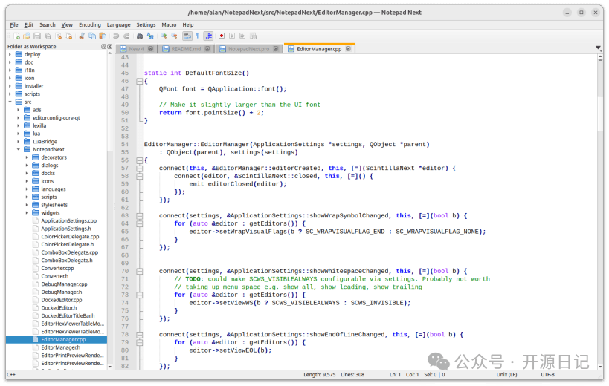Click the editor scrollbar down arrow
The width and height of the screenshot is (609, 386).
[x=600, y=366]
